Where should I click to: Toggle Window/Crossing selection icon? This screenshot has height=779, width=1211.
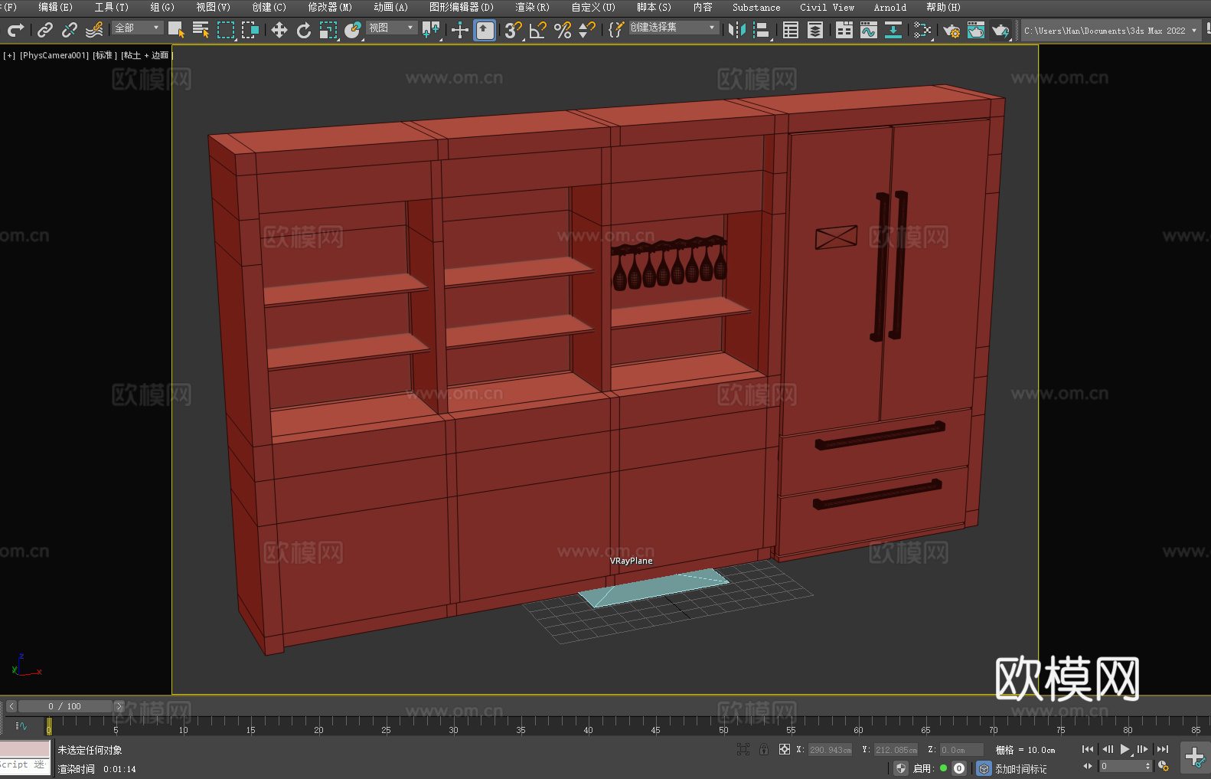250,31
